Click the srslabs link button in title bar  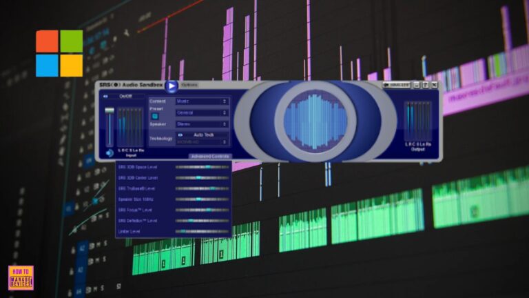coord(397,85)
